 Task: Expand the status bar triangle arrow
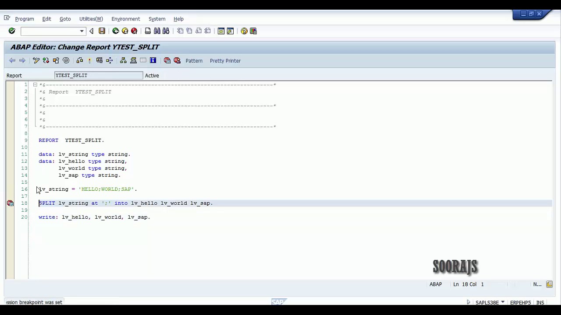[469, 302]
